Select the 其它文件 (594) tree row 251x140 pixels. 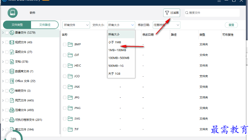pos(30,129)
